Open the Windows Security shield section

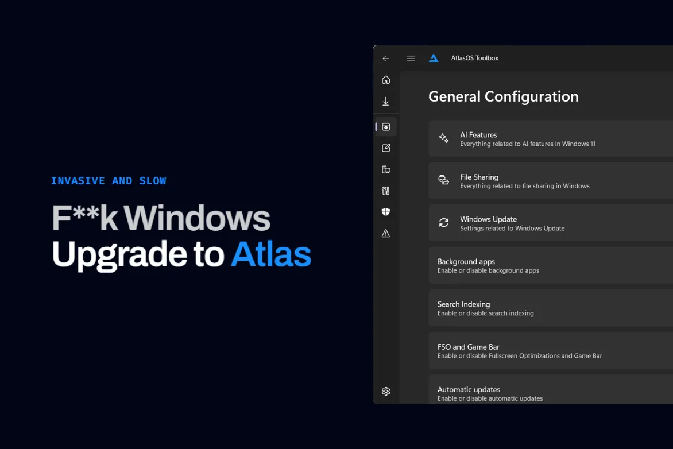385,211
